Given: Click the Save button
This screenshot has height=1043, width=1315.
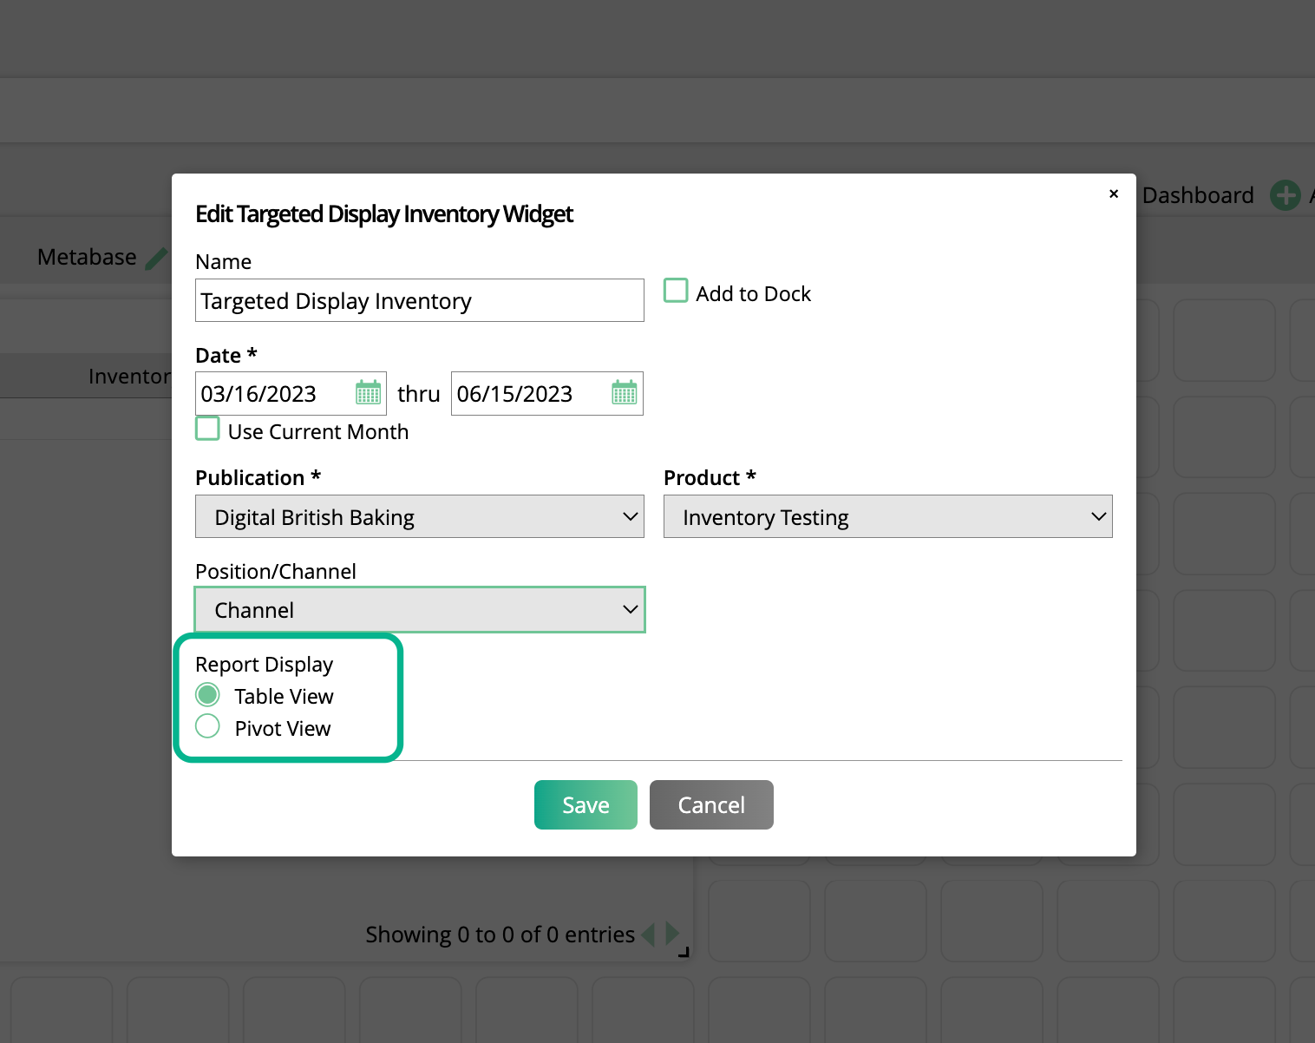Looking at the screenshot, I should click(586, 804).
